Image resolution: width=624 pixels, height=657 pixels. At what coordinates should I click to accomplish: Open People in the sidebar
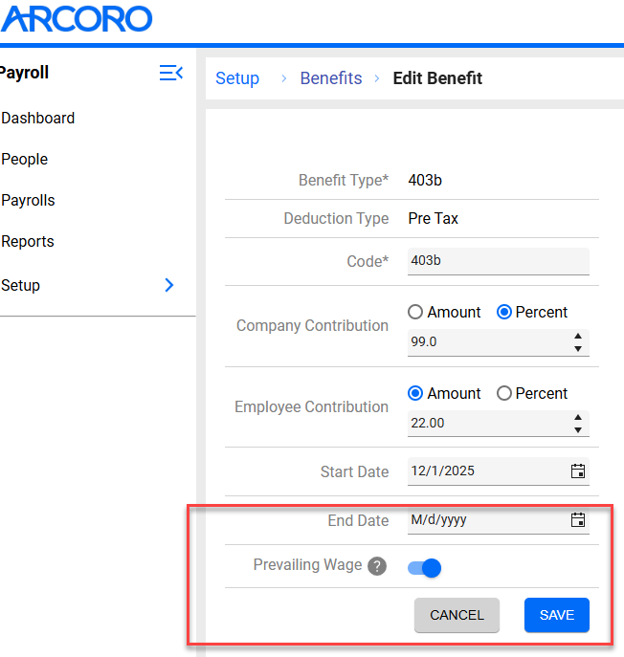(x=24, y=159)
